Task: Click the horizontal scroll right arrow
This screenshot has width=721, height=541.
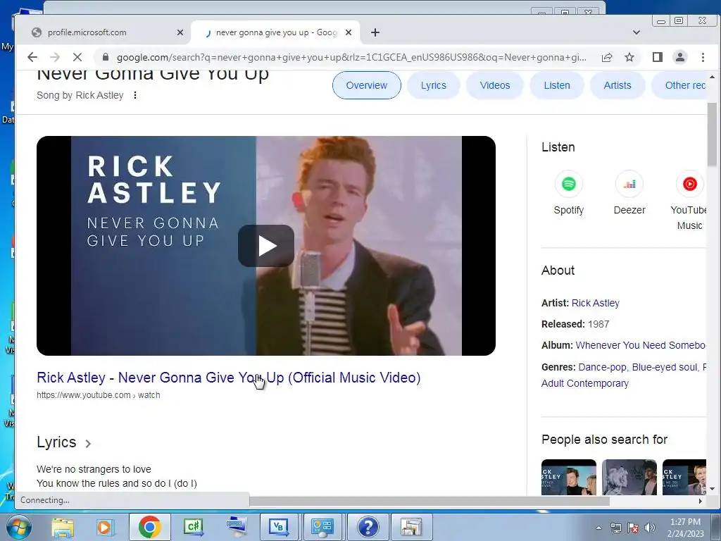Action: pyautogui.click(x=701, y=501)
